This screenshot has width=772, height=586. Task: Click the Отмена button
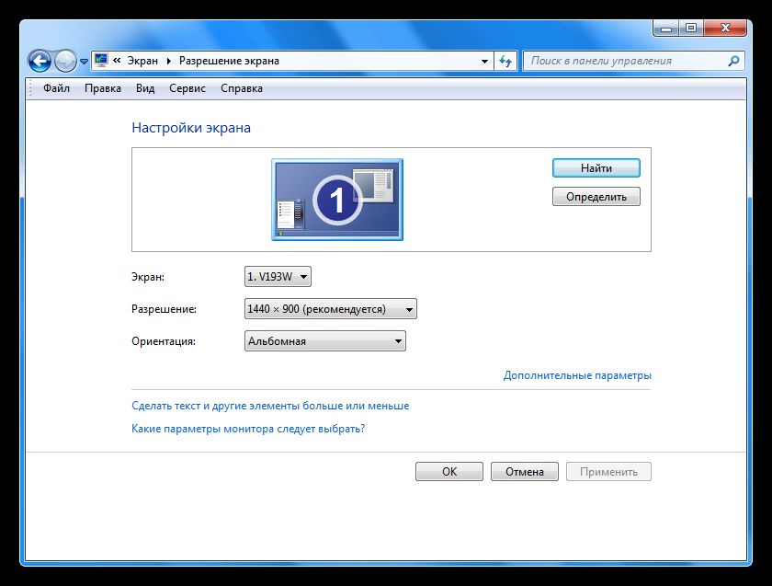click(x=525, y=472)
